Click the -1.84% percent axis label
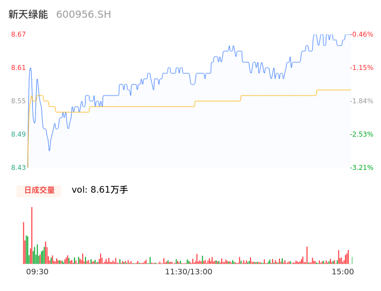Screen dimensions: 381x291 [362, 101]
